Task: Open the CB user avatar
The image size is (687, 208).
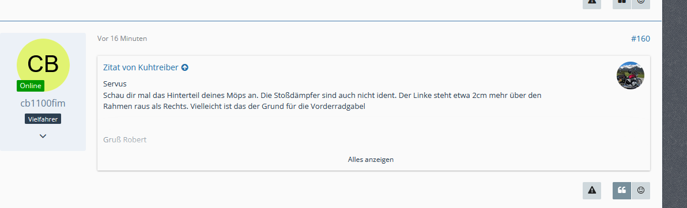Action: pos(43,65)
